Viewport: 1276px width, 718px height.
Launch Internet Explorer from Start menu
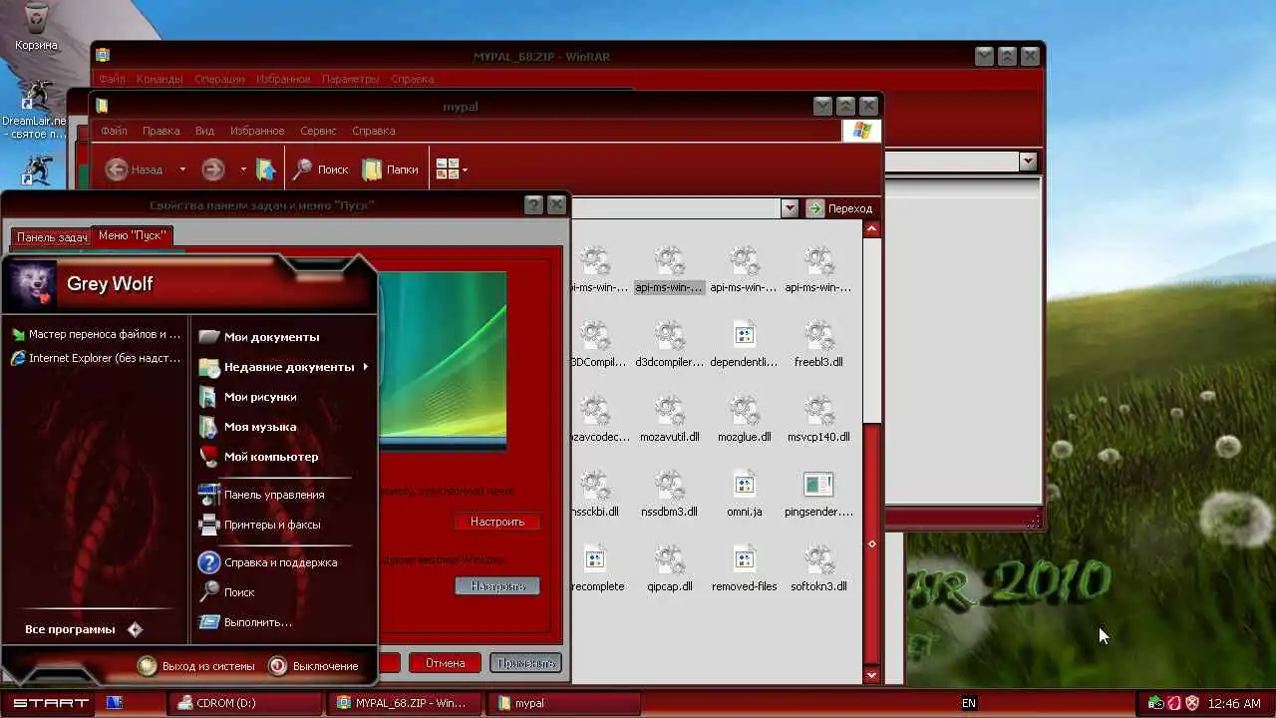coord(96,358)
